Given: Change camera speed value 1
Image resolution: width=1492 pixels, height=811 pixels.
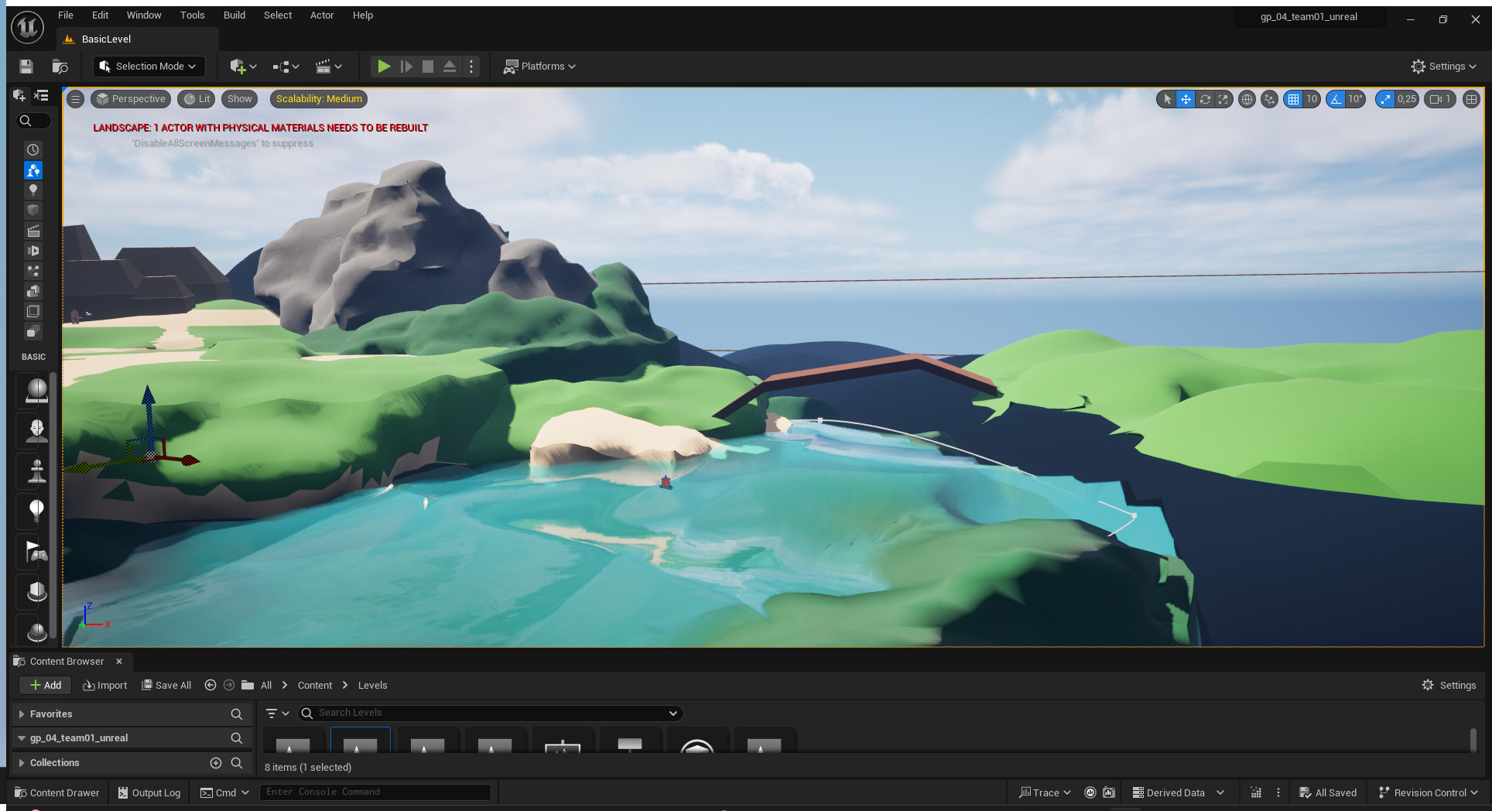Looking at the screenshot, I should tap(1440, 99).
